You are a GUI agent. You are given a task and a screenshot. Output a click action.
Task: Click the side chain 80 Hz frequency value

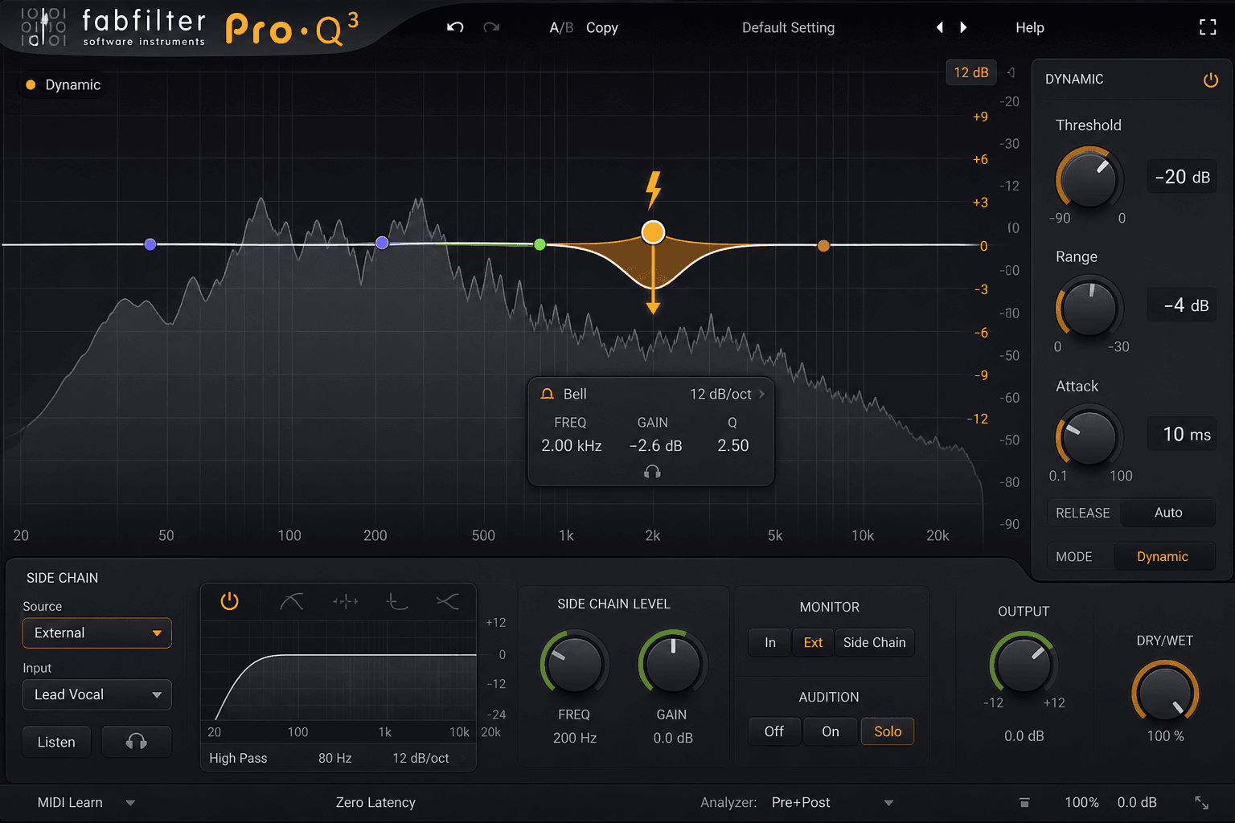335,758
